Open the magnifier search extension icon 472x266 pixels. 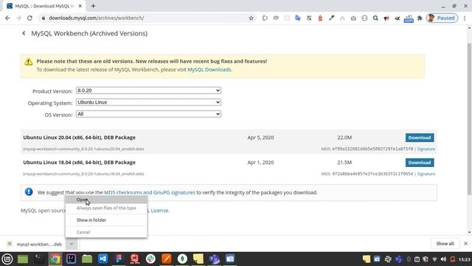(x=375, y=18)
